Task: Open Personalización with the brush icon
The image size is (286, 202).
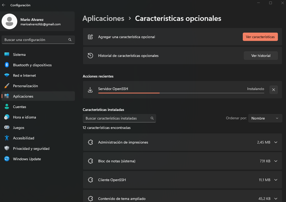Action: coord(38,86)
